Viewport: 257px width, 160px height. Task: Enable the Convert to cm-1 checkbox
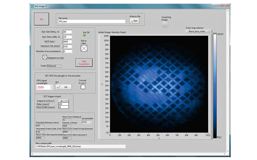(83, 87)
